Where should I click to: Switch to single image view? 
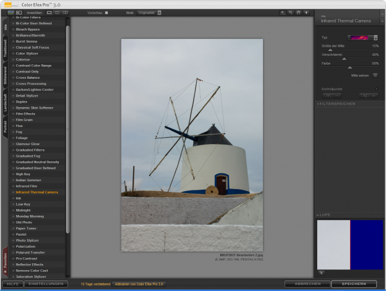pos(49,12)
